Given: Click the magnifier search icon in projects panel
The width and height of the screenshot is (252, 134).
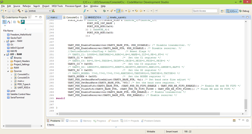Looking at the screenshot, I should (x=23, y=22).
